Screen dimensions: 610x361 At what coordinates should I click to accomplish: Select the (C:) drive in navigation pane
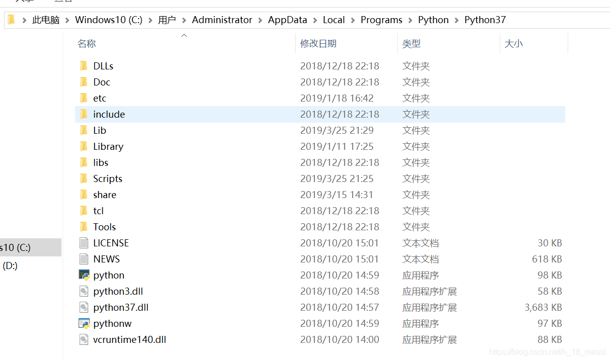[30, 247]
